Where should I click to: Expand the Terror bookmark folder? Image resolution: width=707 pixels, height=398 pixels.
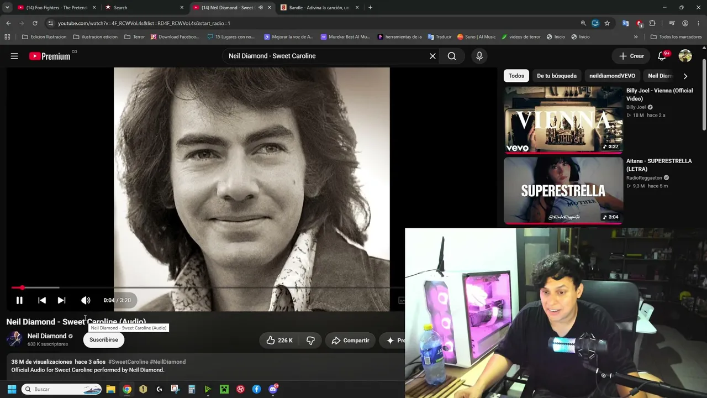point(134,37)
